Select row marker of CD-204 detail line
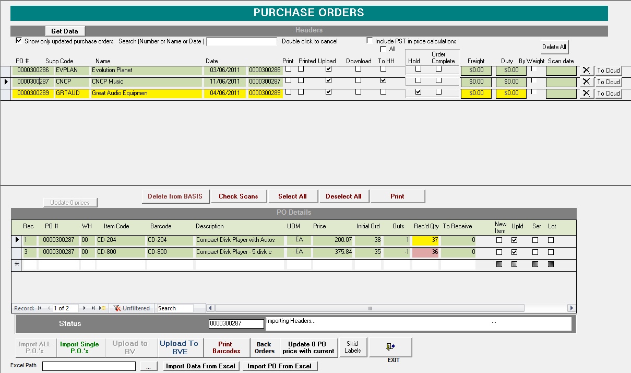This screenshot has height=373, width=631. pos(17,240)
